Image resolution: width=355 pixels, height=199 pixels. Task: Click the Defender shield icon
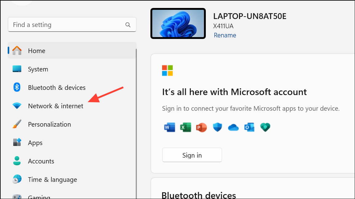point(217,127)
